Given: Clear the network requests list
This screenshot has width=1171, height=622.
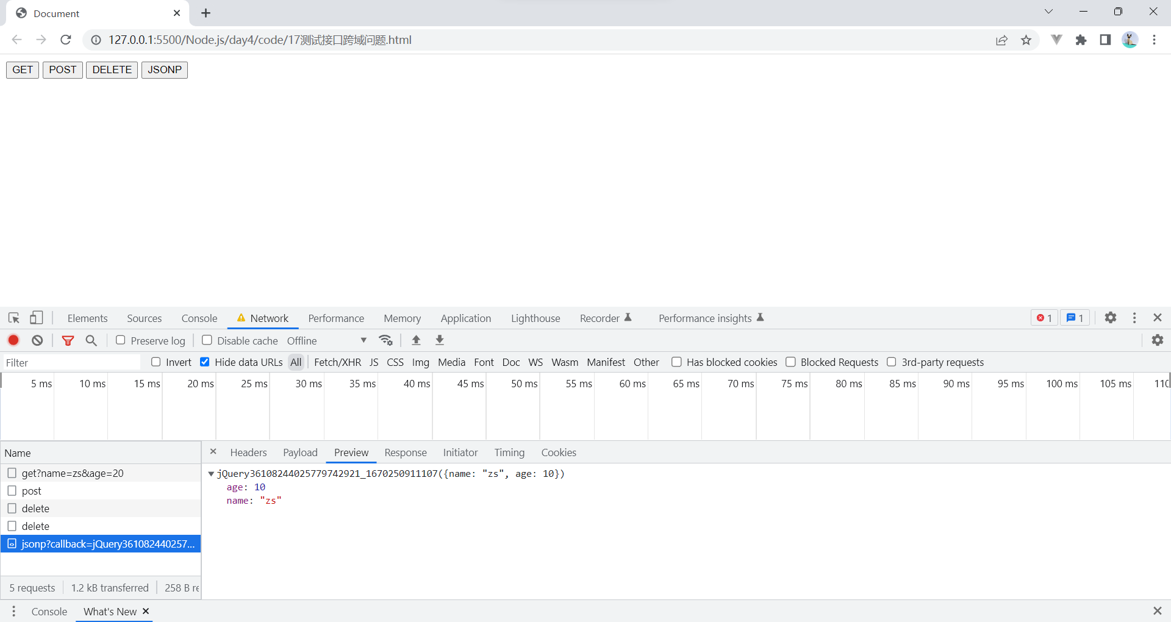Looking at the screenshot, I should (x=37, y=340).
